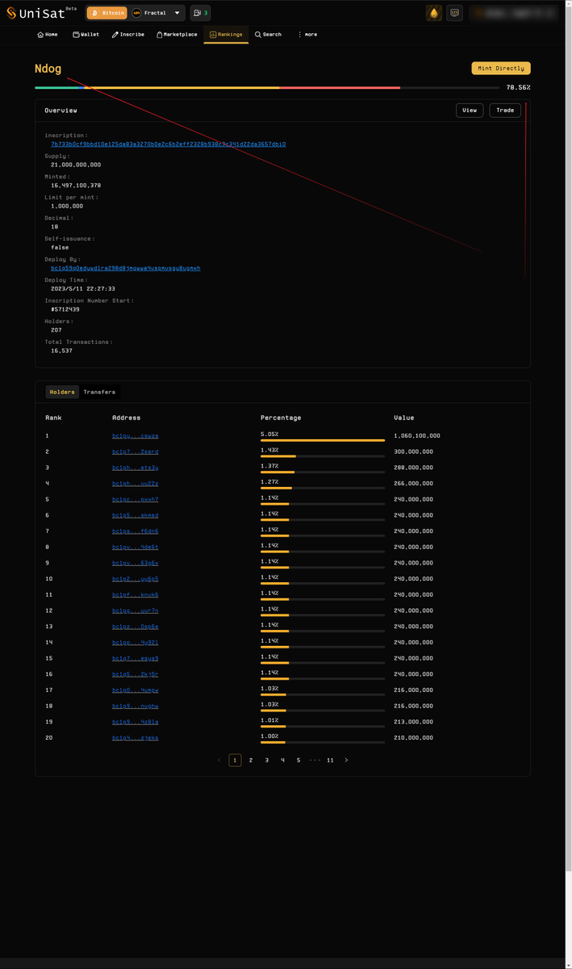Open rank 17 holder address link
The height and width of the screenshot is (969, 572).
point(136,690)
